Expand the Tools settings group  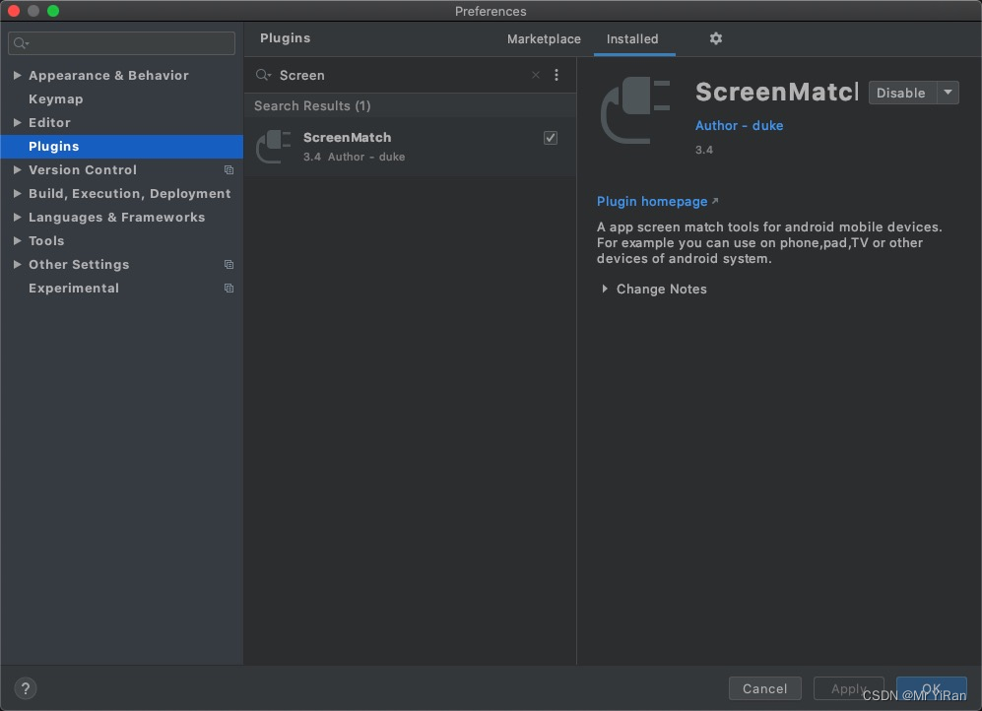(18, 241)
